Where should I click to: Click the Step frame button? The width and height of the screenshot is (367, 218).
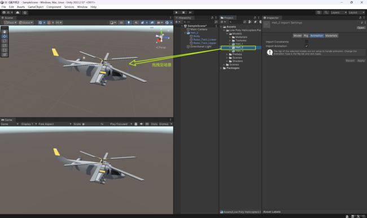190,12
